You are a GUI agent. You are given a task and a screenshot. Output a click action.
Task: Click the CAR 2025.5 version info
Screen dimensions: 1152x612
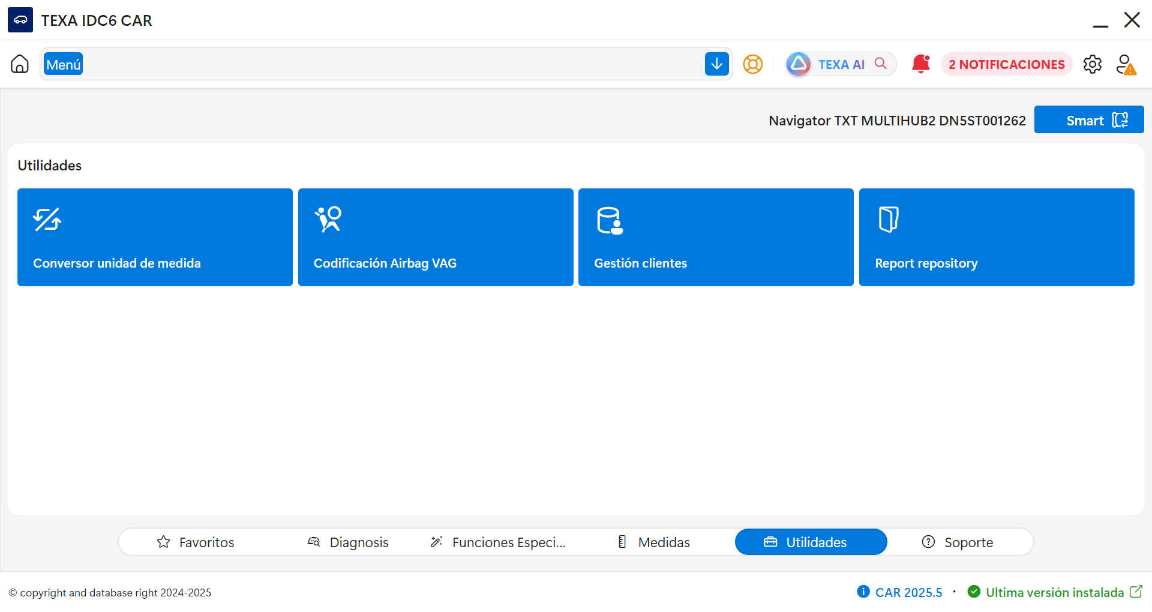tap(908, 592)
